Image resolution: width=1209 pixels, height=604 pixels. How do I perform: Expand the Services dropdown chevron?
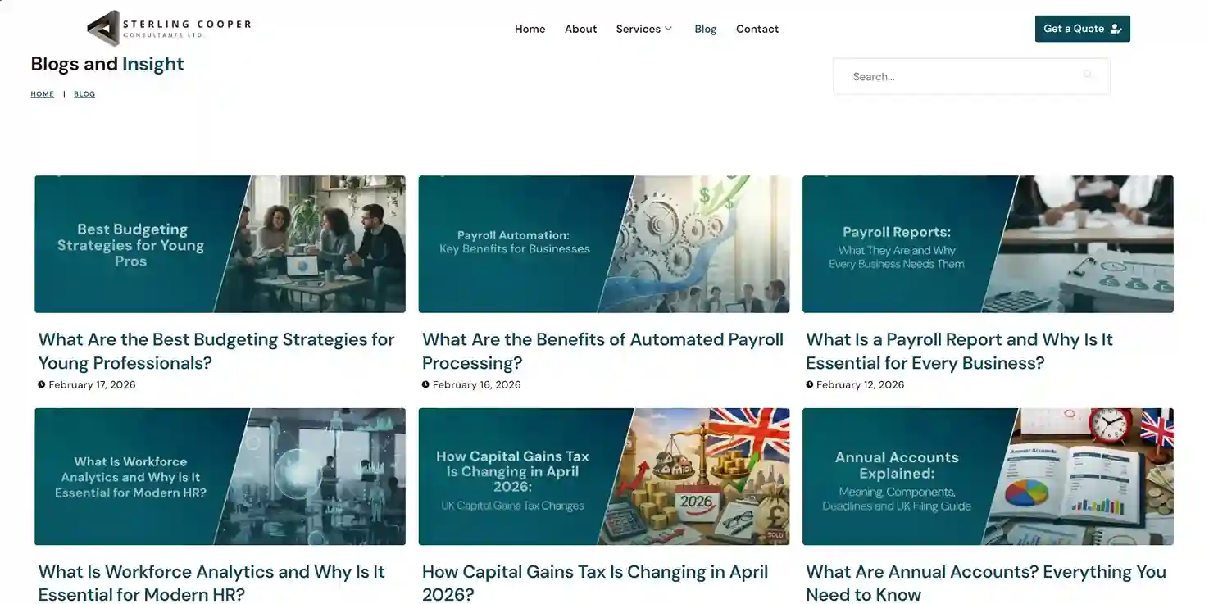pos(668,29)
